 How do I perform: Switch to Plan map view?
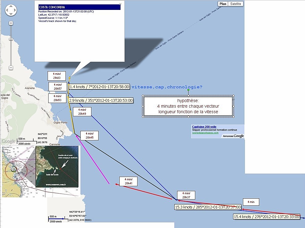tap(222, 4)
